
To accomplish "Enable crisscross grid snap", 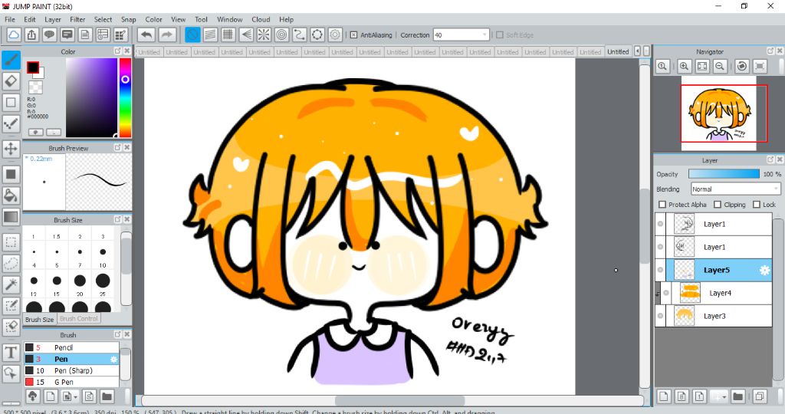I will (228, 35).
